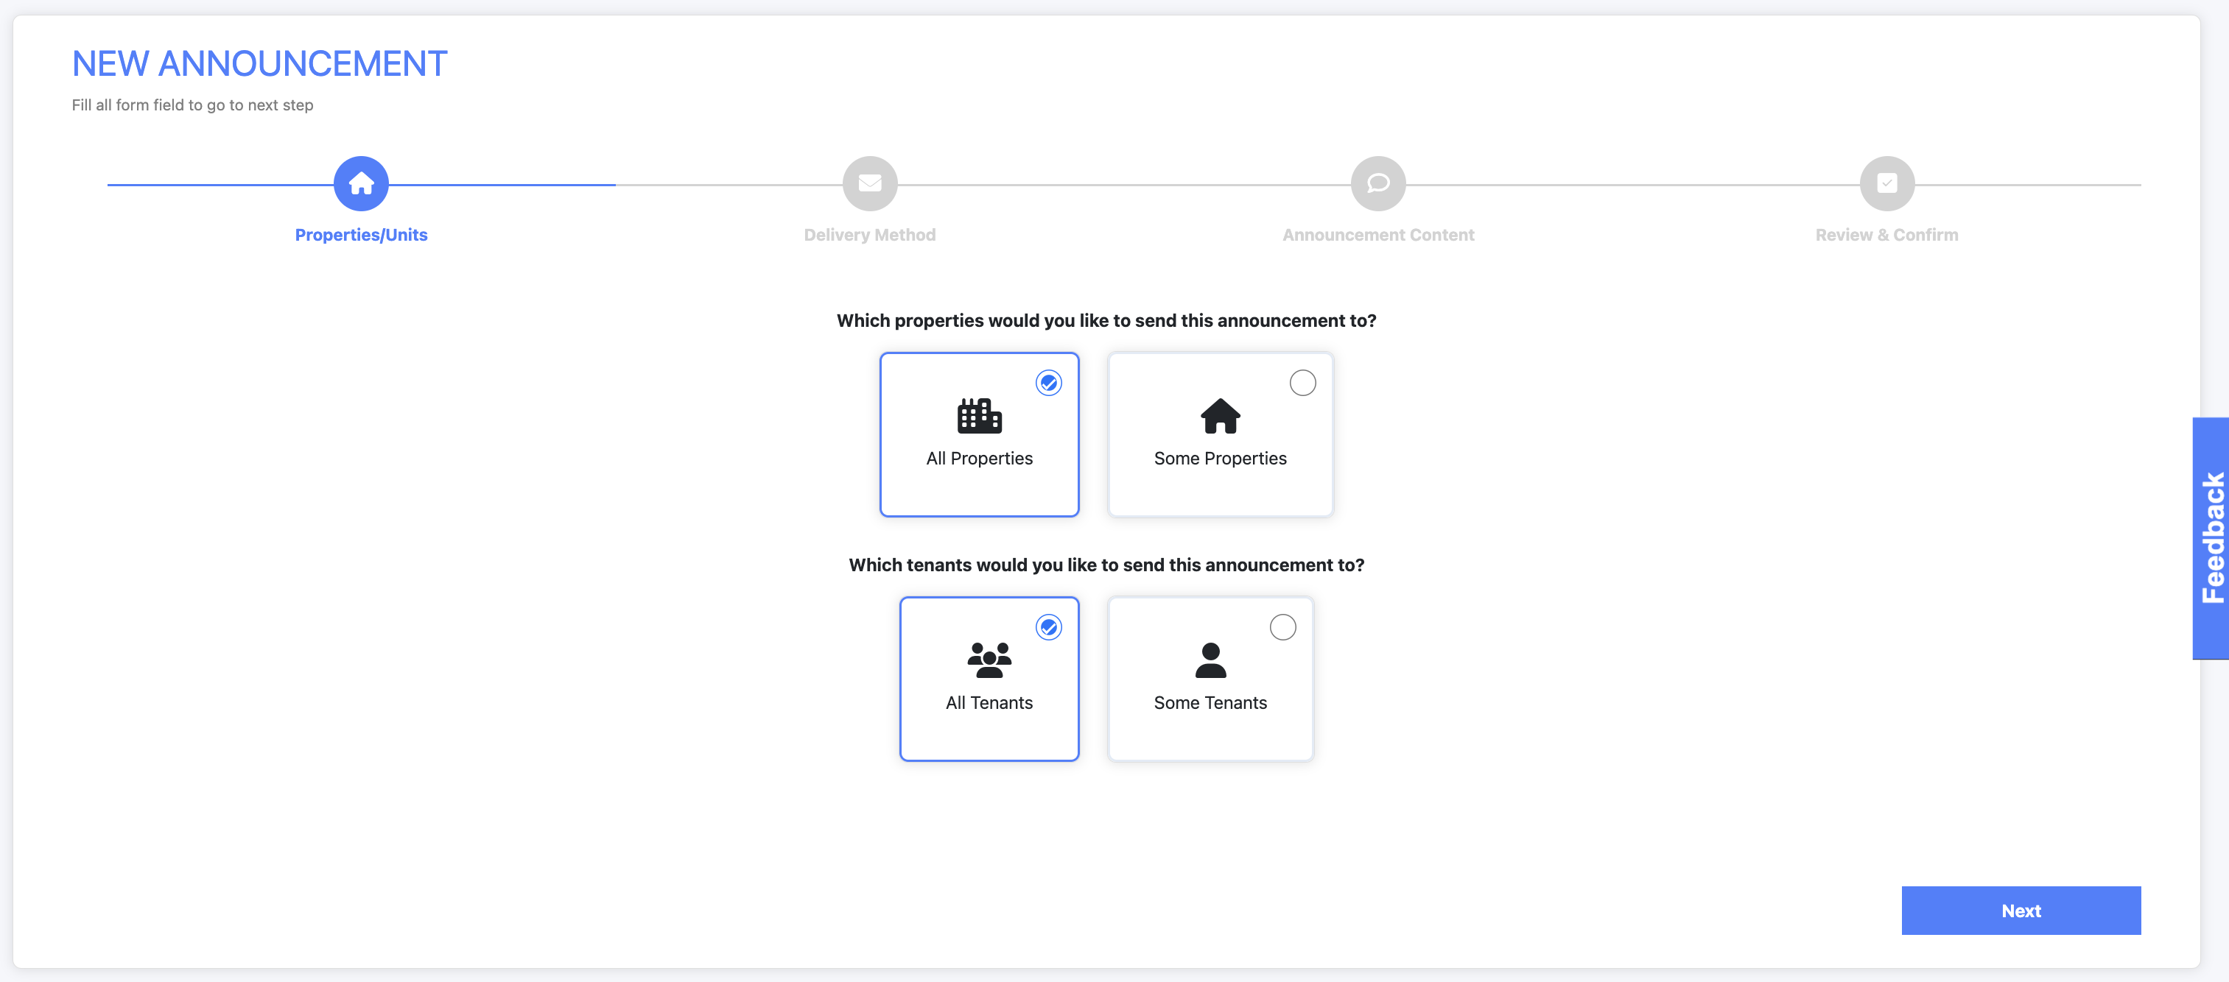Click the Delivery Method envelope icon
The width and height of the screenshot is (2229, 982).
coord(870,183)
